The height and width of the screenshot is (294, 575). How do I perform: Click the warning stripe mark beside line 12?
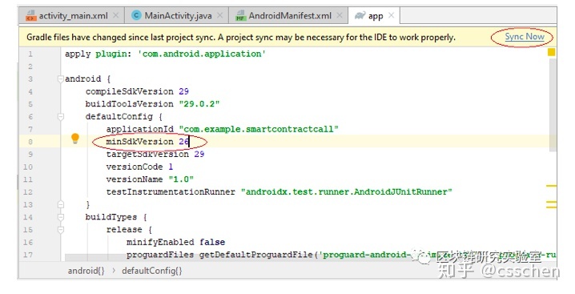(x=551, y=186)
